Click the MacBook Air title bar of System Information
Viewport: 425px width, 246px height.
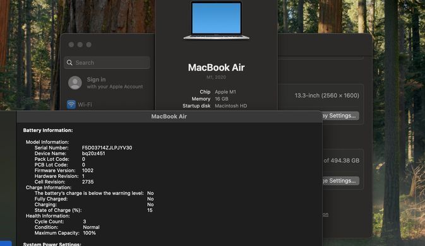pyautogui.click(x=169, y=117)
